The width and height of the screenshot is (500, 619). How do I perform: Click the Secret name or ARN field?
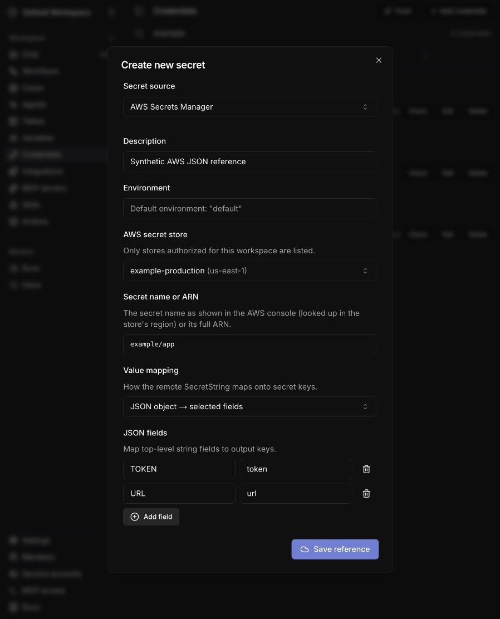pos(249,344)
